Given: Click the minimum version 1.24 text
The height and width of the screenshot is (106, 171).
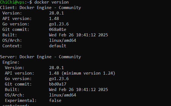Looking at the screenshot, I should coord(88,73).
